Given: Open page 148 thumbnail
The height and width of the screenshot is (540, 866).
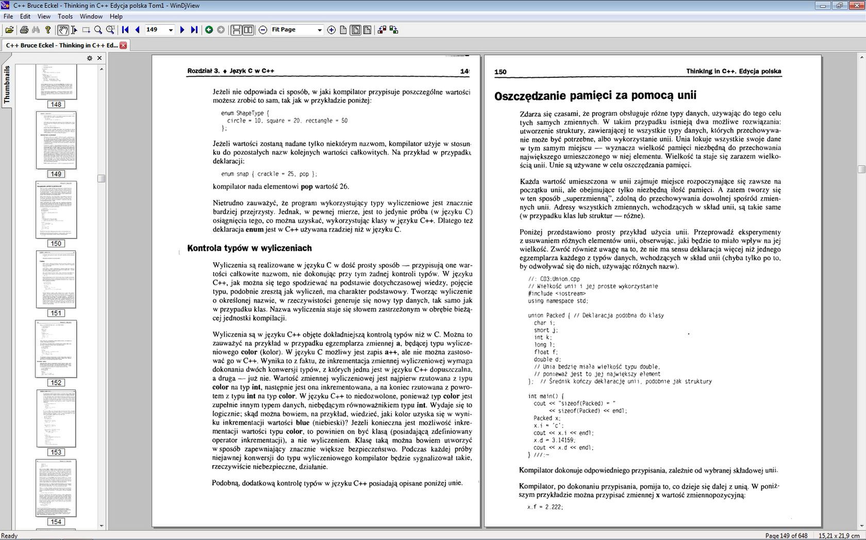Looking at the screenshot, I should [56, 82].
